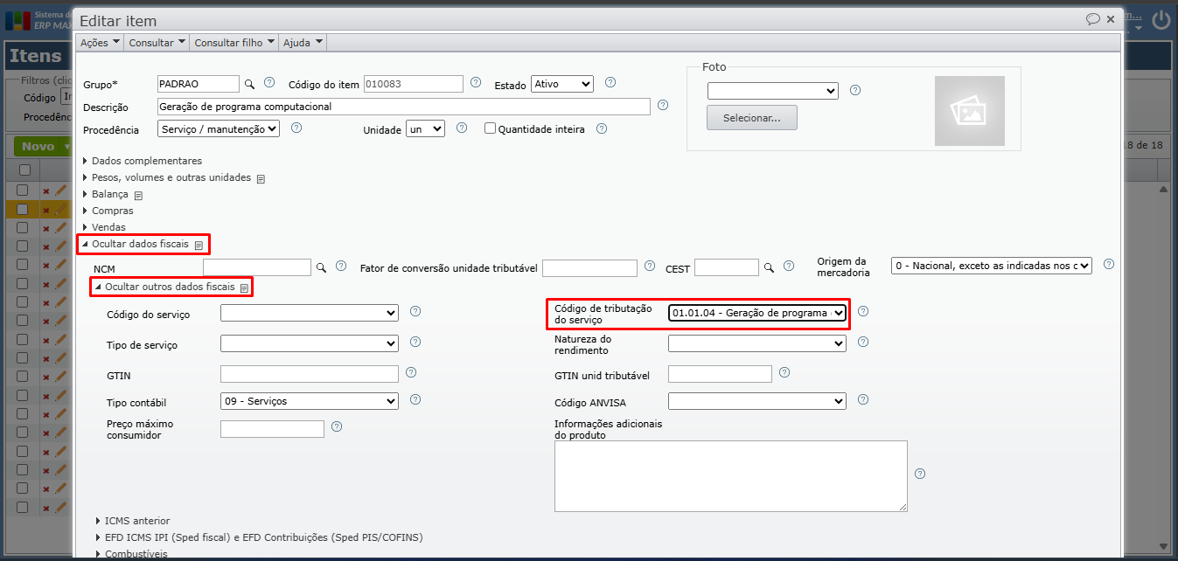Viewport: 1178px width, 561px height.
Task: Open help icon for Tipo contábil
Action: coord(415,399)
